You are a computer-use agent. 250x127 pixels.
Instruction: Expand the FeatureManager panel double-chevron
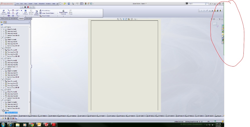[29, 22]
